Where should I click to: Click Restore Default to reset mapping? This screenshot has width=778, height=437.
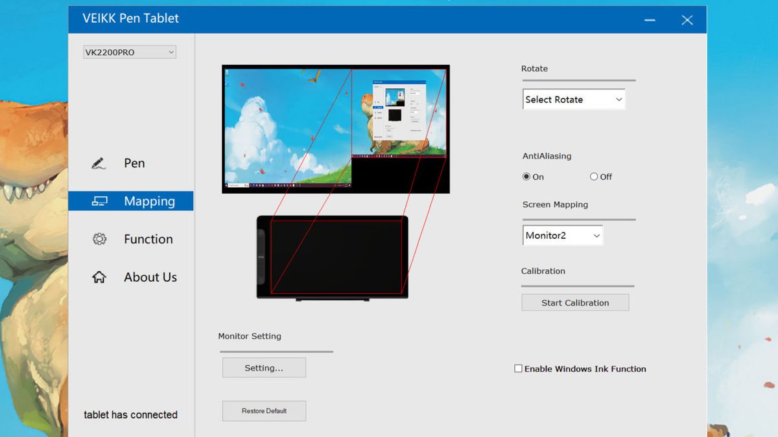click(x=264, y=410)
